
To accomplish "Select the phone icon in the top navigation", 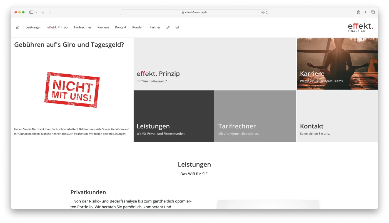I will tap(168, 27).
